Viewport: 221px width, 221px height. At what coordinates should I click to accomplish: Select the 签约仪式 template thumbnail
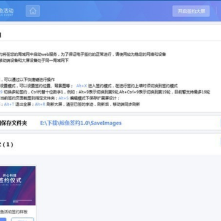coord(18,185)
